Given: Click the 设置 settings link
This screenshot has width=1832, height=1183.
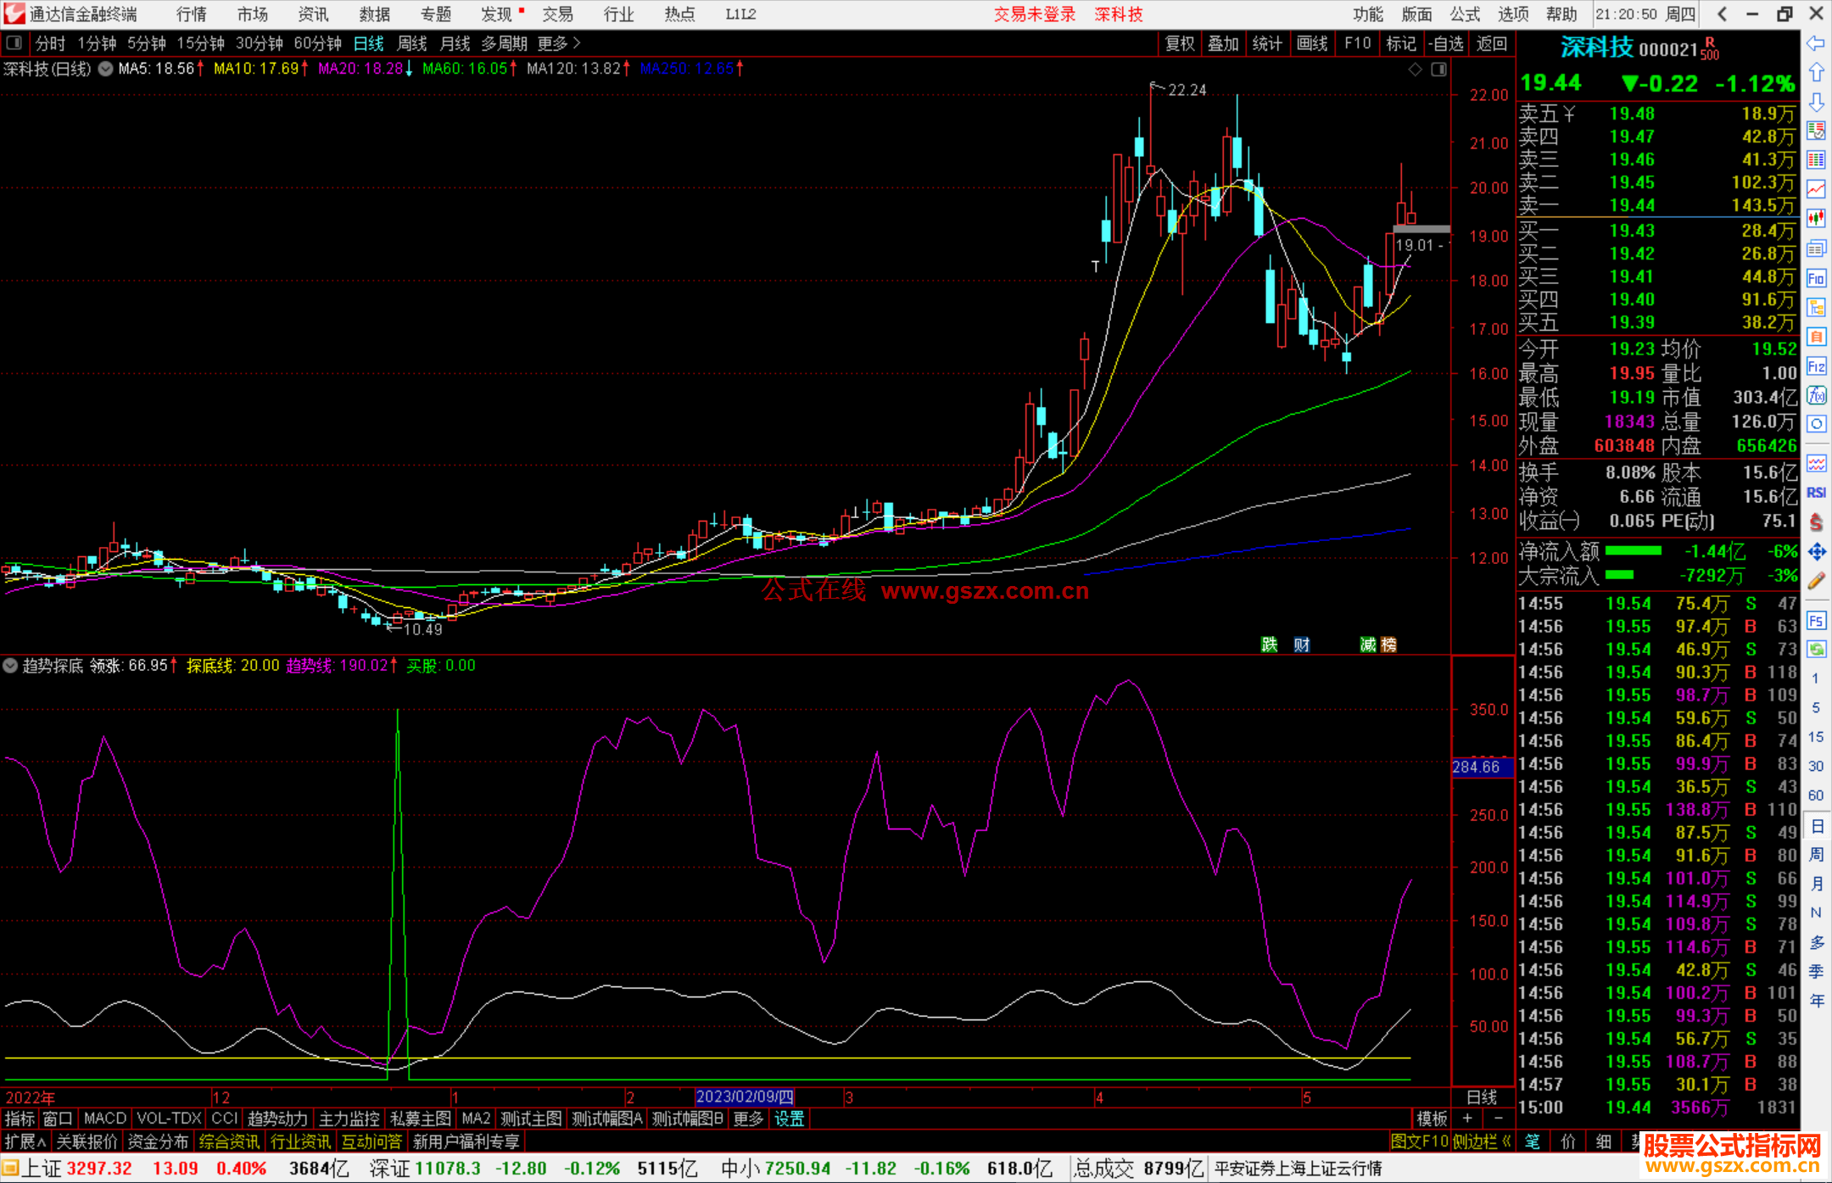Looking at the screenshot, I should (x=789, y=1119).
